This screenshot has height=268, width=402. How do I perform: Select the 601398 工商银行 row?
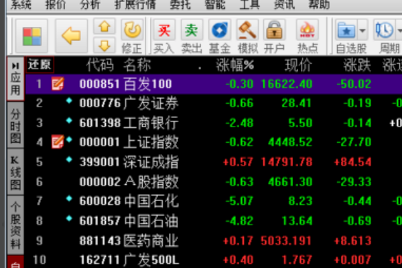pos(214,123)
